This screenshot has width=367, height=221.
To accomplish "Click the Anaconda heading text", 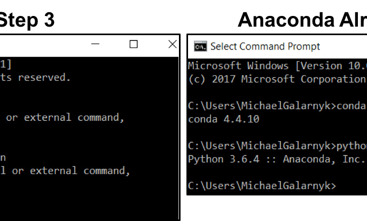I will pos(302,20).
